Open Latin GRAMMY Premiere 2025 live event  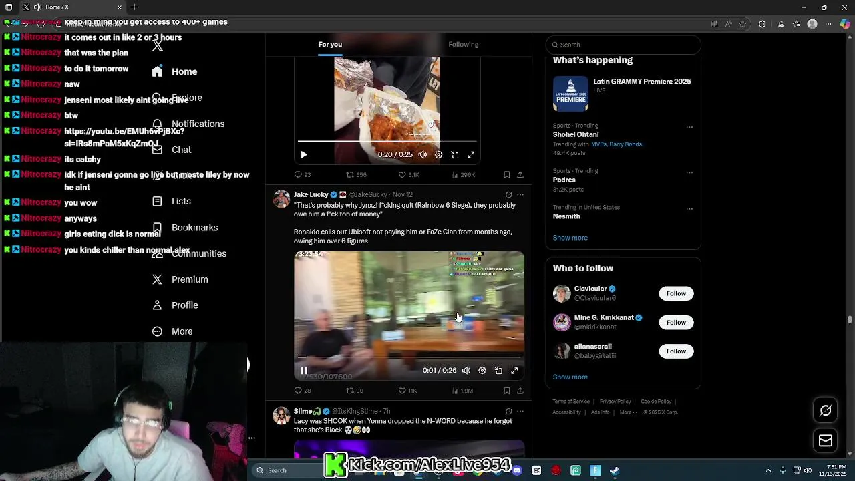coord(623,94)
